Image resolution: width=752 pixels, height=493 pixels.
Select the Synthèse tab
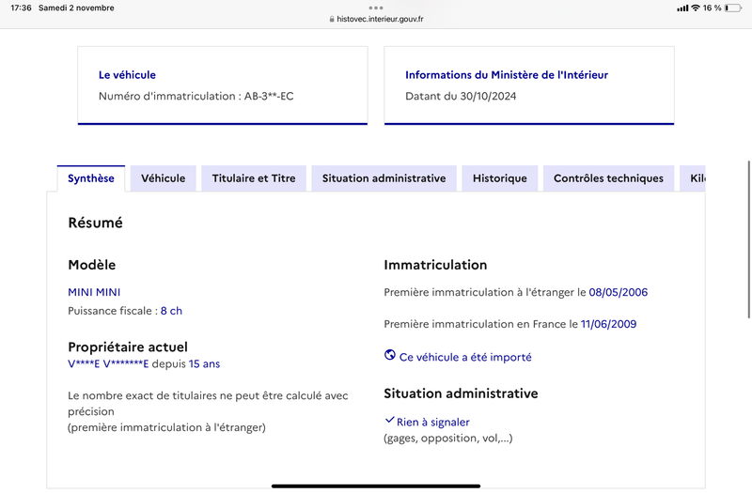tap(91, 178)
